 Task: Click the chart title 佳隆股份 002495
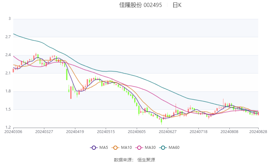tap(141, 5)
